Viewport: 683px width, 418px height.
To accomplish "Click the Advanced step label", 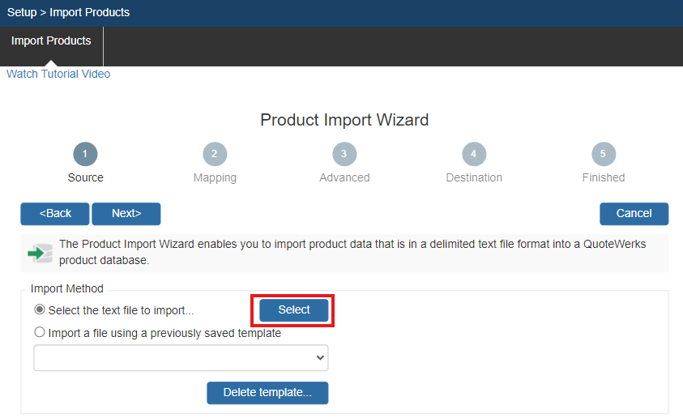I will click(344, 177).
